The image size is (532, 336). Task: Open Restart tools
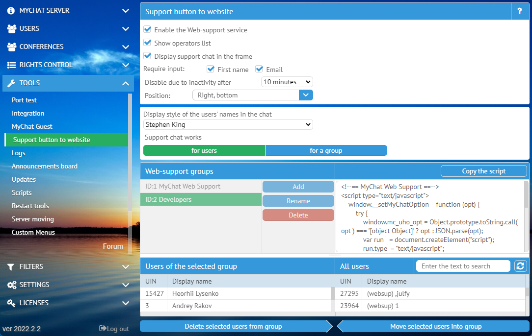(x=30, y=206)
